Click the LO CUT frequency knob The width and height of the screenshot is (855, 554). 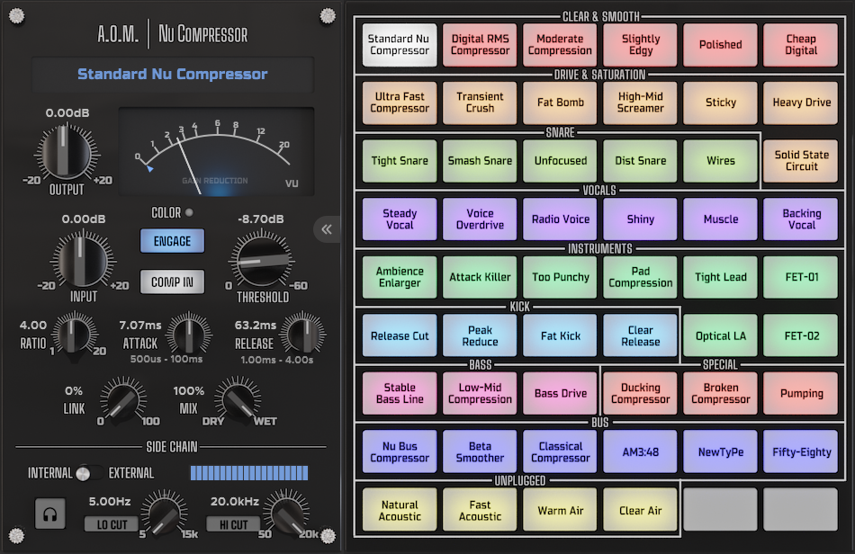pyautogui.click(x=164, y=514)
